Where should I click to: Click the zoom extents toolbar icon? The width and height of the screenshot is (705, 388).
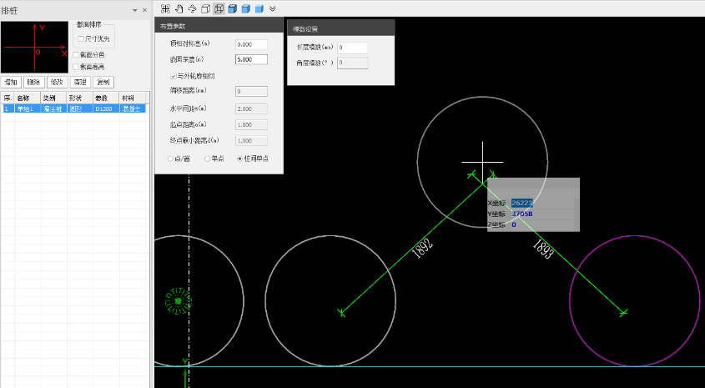click(x=165, y=8)
